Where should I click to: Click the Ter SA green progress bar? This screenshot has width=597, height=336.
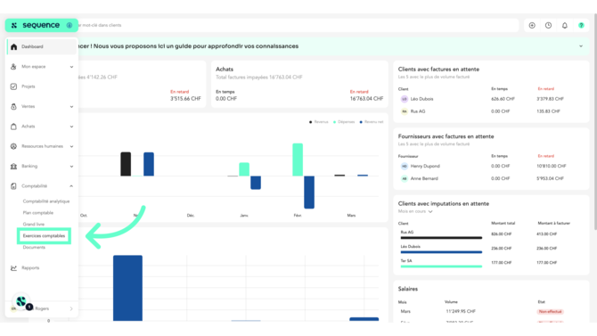[x=441, y=266]
